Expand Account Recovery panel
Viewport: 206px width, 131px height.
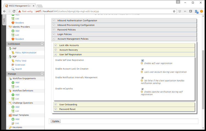click(x=124, y=50)
